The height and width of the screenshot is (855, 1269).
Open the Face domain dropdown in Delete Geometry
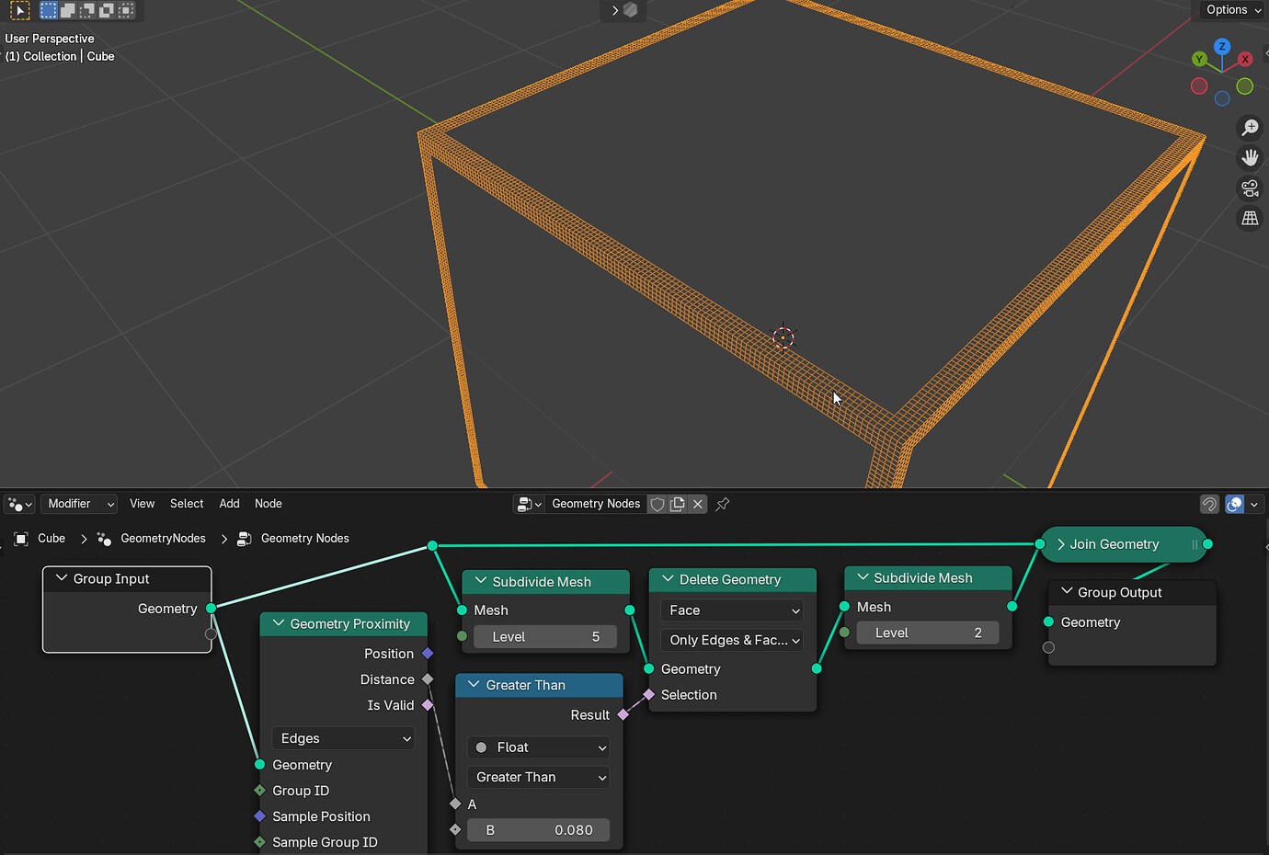pos(732,610)
